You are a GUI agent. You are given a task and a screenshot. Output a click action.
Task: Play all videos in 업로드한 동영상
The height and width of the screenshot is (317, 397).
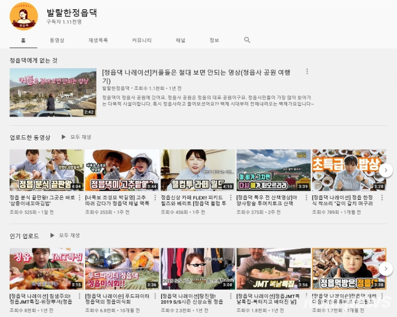coord(76,137)
